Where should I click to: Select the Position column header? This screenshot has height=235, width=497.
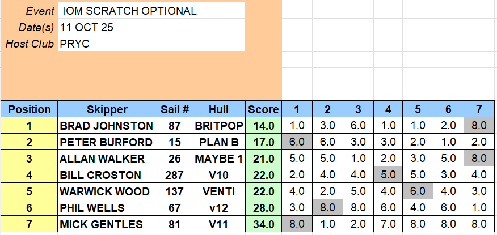coord(30,109)
